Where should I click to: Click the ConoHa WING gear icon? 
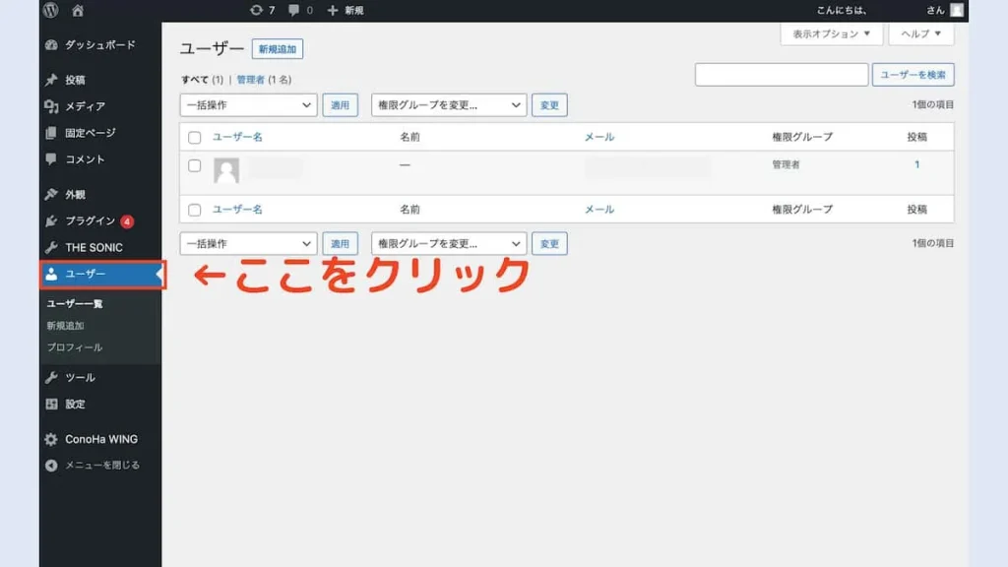tap(51, 439)
